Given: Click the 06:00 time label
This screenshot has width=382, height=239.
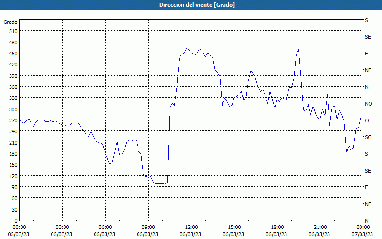Looking at the screenshot, I should [105, 228].
